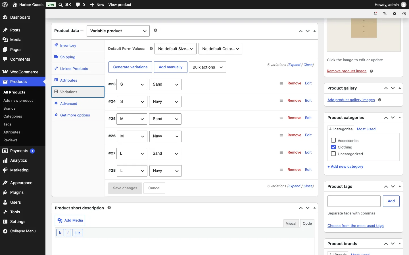
Task: Click the Generate variations button
Action: coord(130,67)
